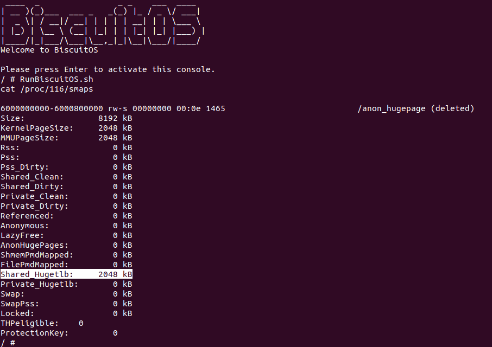Click the AnonHugePages line
This screenshot has width=492, height=347.
[66, 245]
